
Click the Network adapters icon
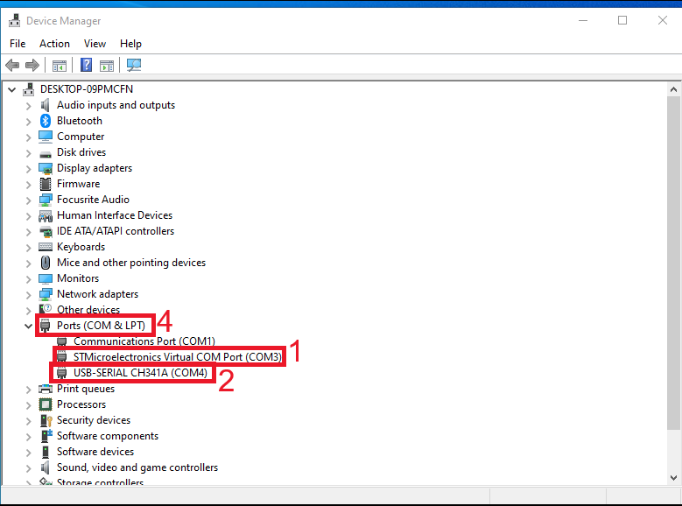(x=46, y=294)
